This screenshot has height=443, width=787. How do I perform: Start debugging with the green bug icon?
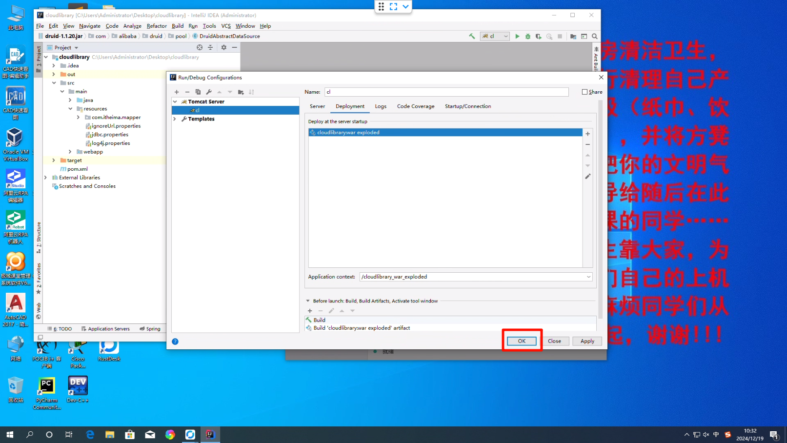[528, 36]
